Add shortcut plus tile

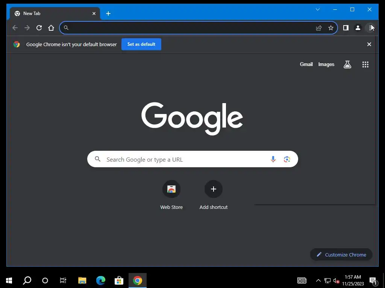click(x=214, y=195)
